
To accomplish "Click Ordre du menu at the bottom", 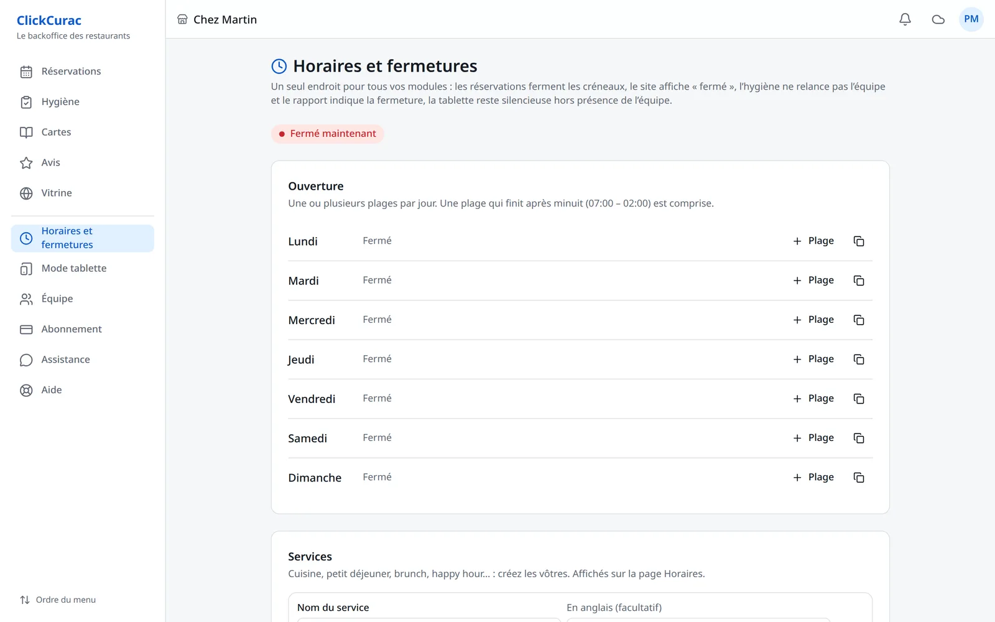I will [58, 600].
